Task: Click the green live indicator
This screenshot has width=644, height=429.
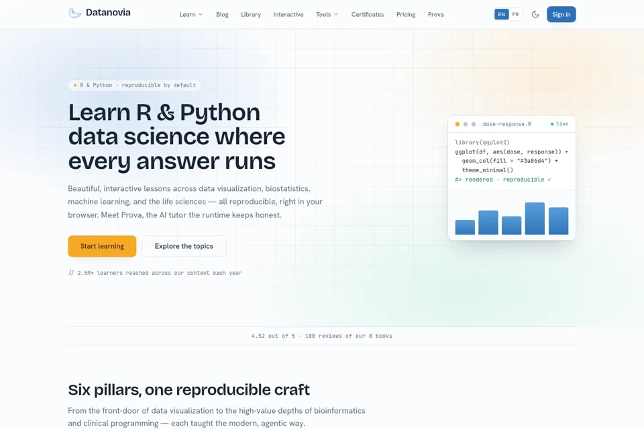Action: (x=559, y=124)
